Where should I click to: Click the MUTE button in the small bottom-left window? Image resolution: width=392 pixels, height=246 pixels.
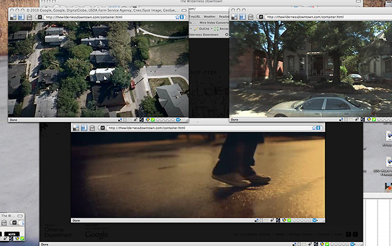click(12, 234)
